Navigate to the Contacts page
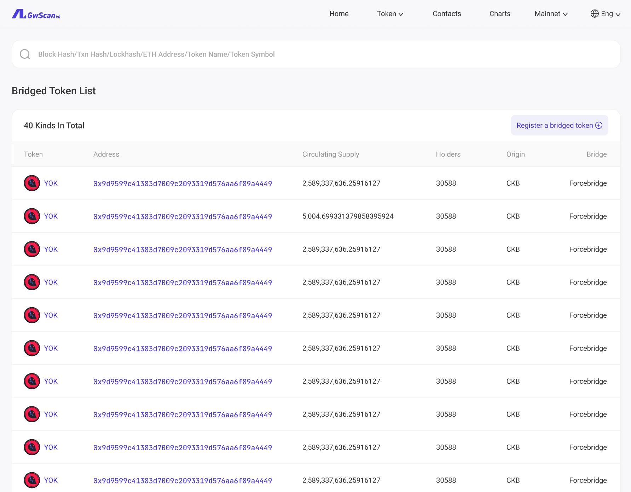This screenshot has width=631, height=492. tap(446, 14)
